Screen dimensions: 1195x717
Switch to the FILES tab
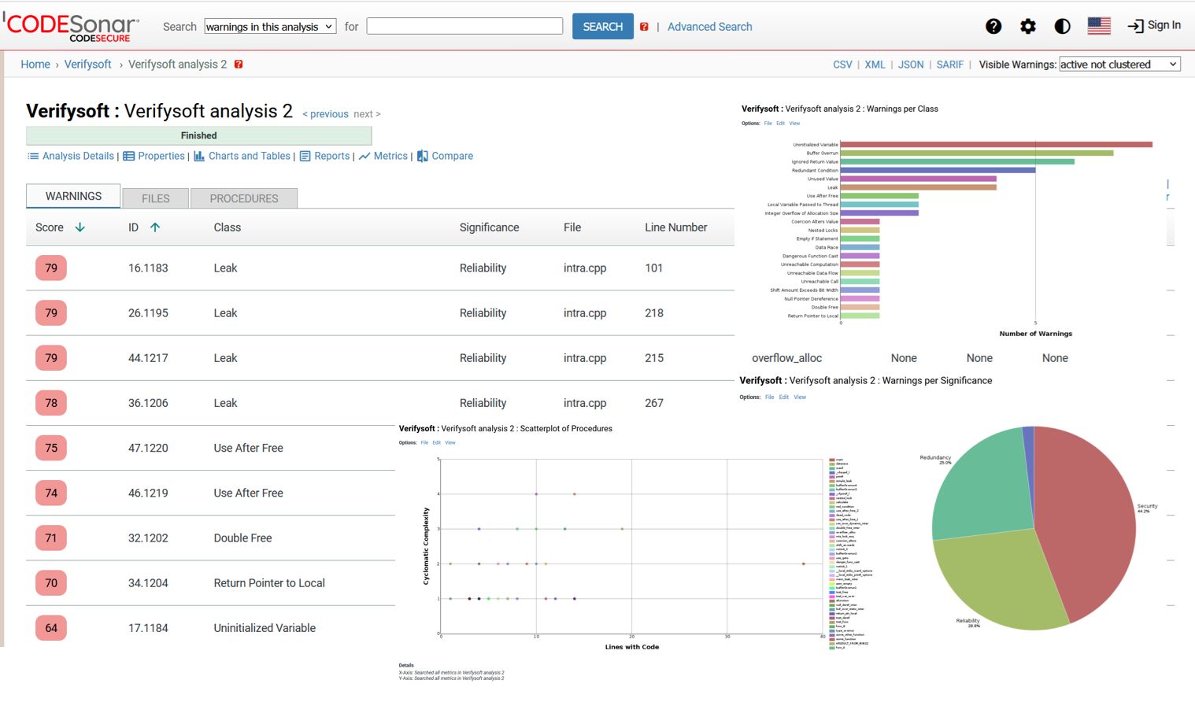155,198
